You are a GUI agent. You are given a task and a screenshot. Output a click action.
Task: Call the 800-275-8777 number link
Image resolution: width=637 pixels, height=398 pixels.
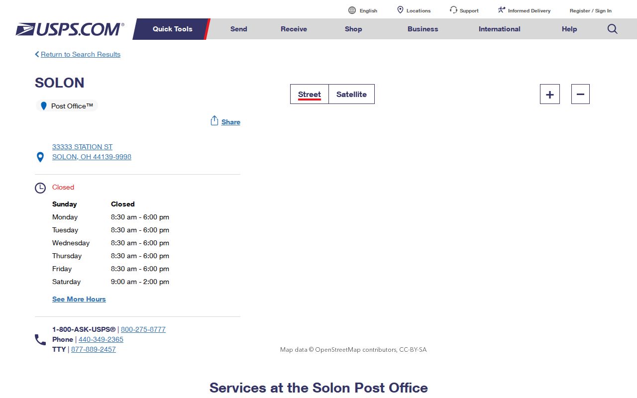coord(143,329)
